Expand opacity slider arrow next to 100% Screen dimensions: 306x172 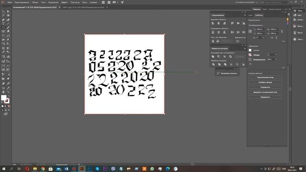tap(276, 59)
